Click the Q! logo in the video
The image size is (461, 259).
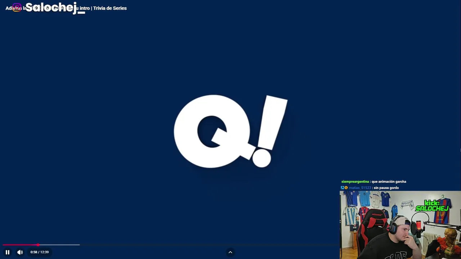[230, 131]
